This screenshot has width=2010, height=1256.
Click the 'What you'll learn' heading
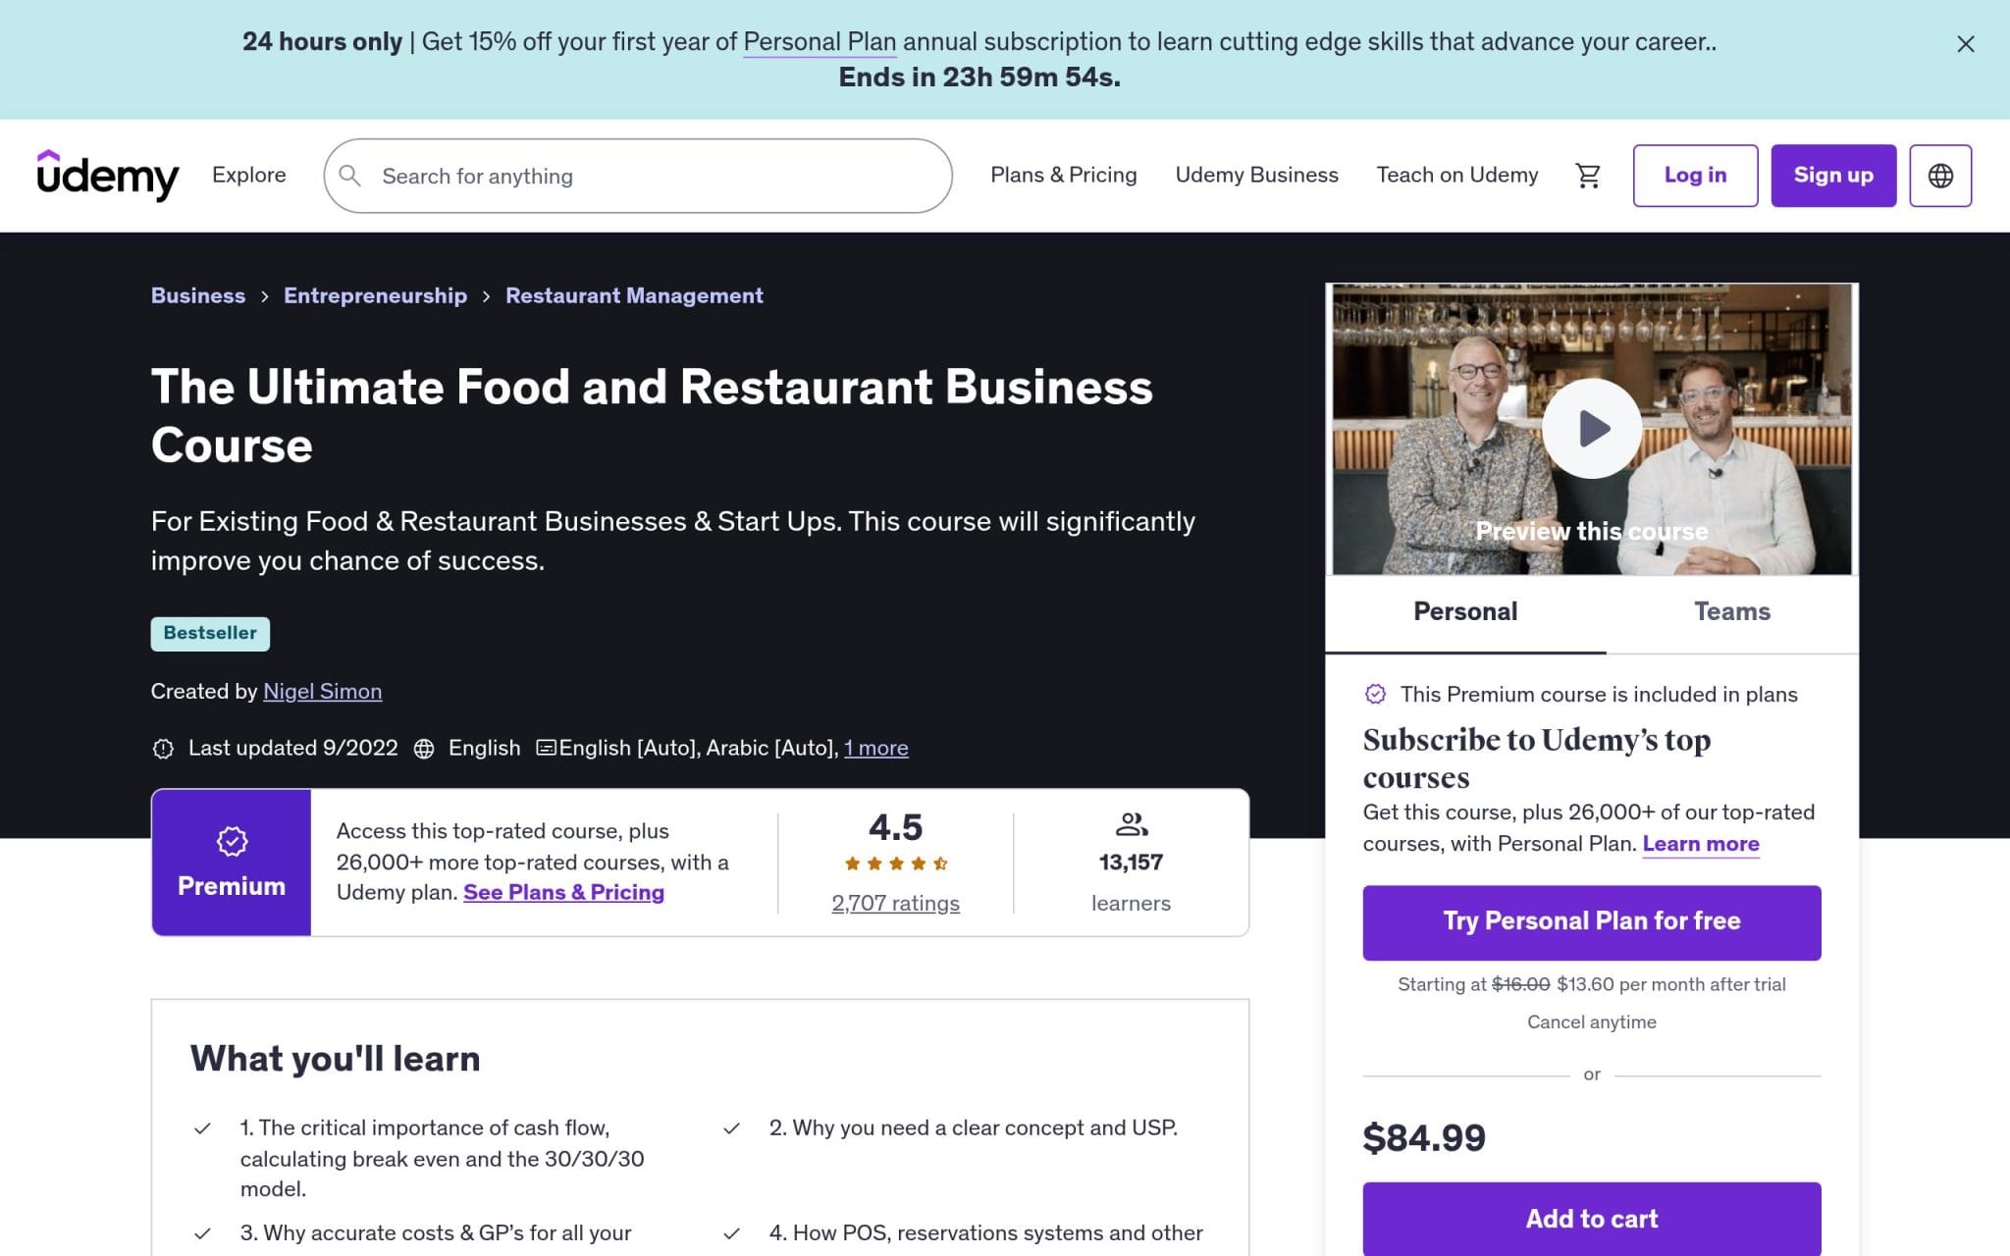(x=335, y=1059)
